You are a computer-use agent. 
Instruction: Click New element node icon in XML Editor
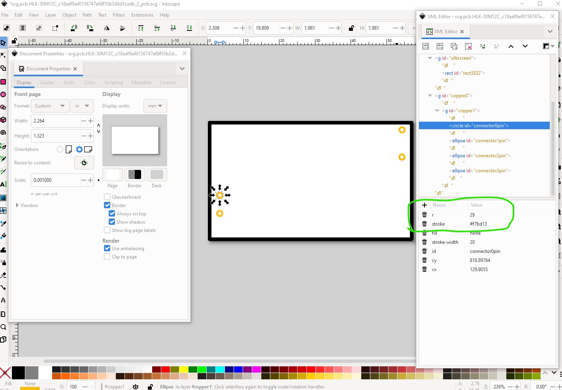[x=426, y=46]
